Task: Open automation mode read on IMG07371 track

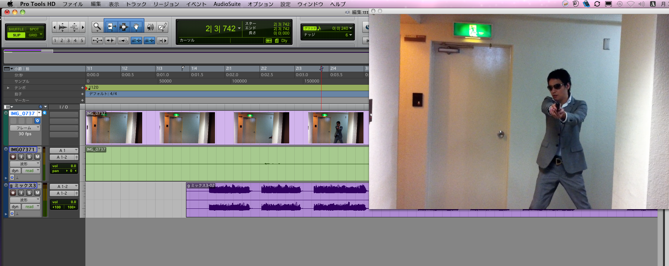Action: pos(31,171)
